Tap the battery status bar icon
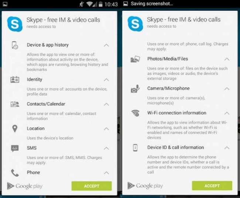240x198 pixels. (x=100, y=4)
